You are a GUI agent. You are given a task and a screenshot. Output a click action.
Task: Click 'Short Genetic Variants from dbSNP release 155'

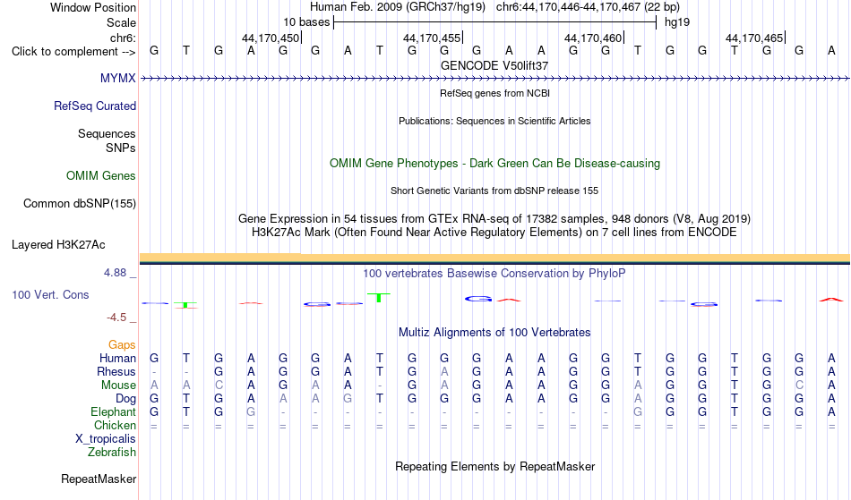[494, 191]
